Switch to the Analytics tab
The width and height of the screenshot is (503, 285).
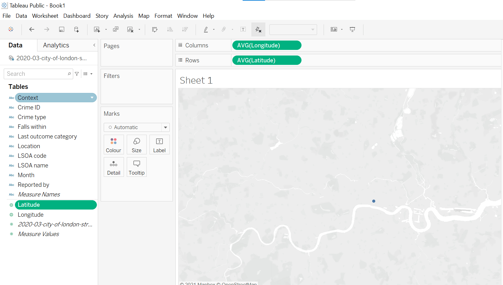tap(56, 45)
